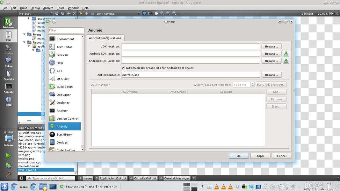Select BlackBerry options category

point(65,134)
